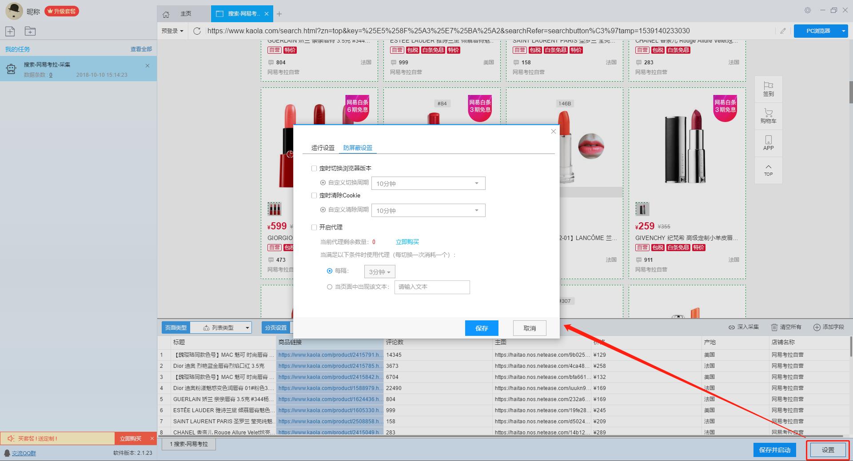Switch to the 运行设置 tab

point(323,148)
